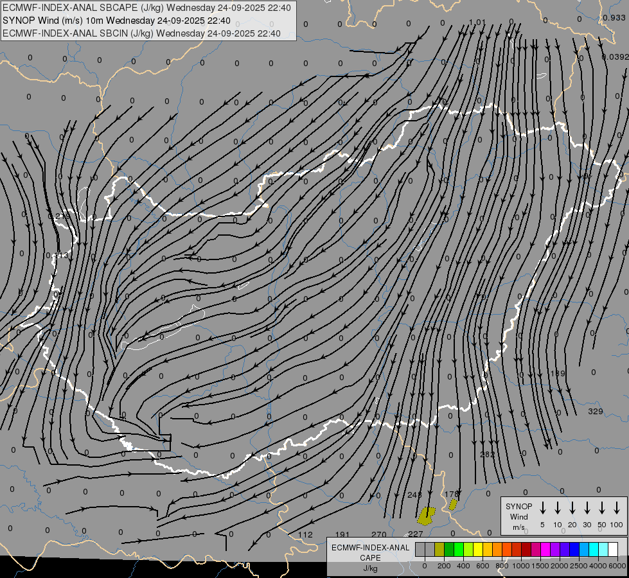The height and width of the screenshot is (578, 629).
Task: Click the 1.01 value near map top
Action: pyautogui.click(x=477, y=22)
